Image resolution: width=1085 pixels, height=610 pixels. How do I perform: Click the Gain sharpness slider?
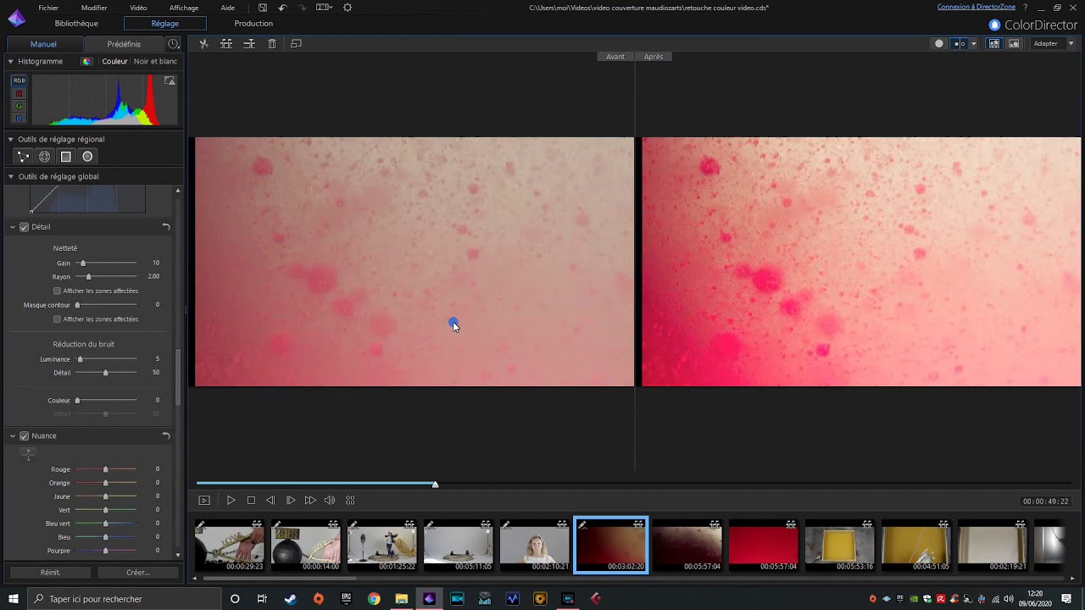(106, 263)
